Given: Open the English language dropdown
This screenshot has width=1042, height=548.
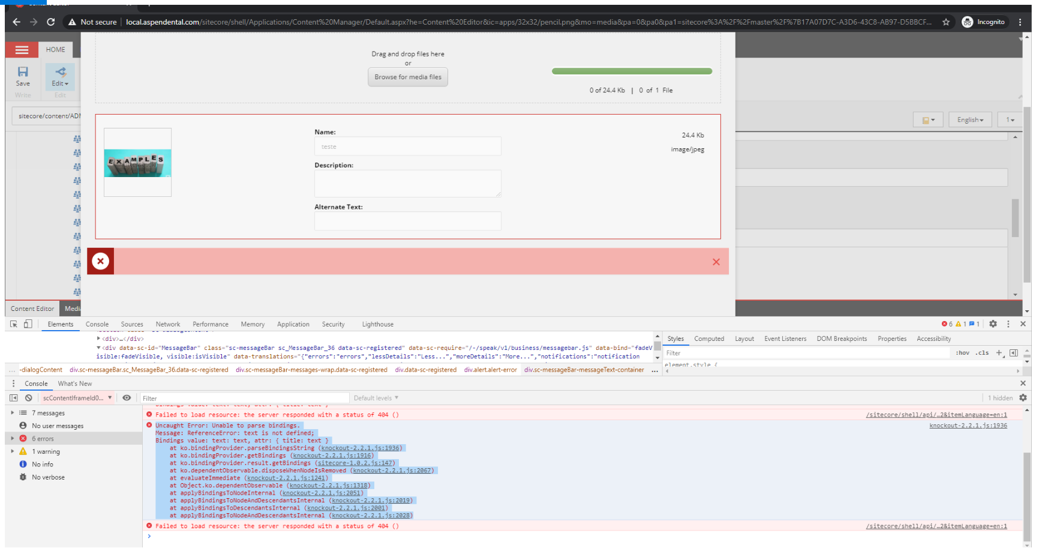Looking at the screenshot, I should click(969, 120).
